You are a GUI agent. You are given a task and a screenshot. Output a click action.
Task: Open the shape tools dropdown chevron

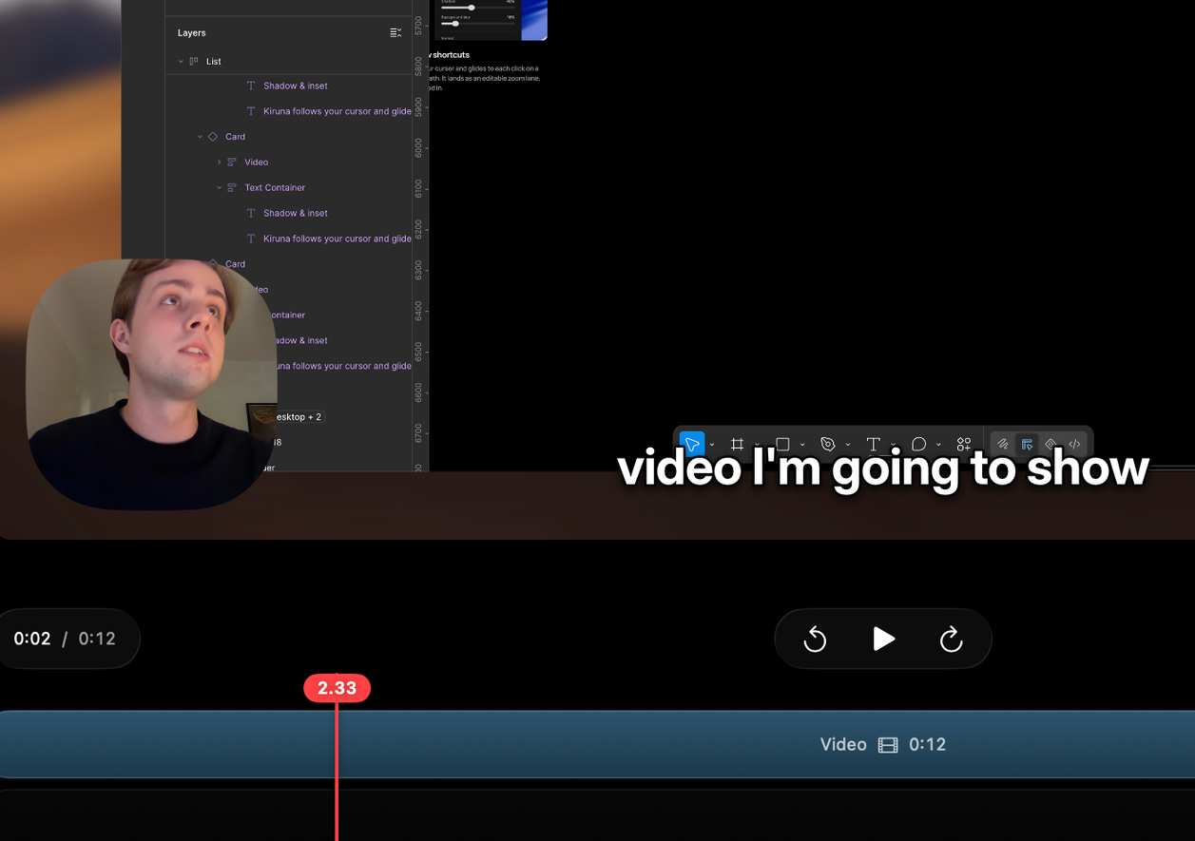click(802, 445)
